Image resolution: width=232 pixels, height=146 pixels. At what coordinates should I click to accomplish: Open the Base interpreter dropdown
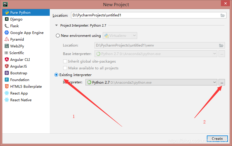click(x=156, y=54)
